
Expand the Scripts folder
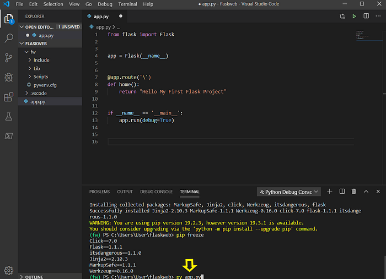pyautogui.click(x=40, y=76)
